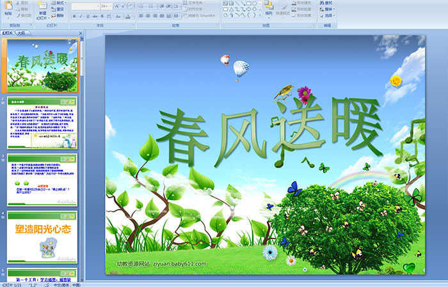Viewport: 448px width, 287px height.
Task: Click the 选择 select button
Action: (x=327, y=15)
